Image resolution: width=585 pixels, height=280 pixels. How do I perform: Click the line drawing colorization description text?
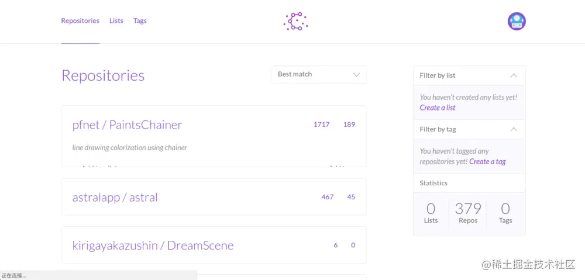tap(129, 148)
